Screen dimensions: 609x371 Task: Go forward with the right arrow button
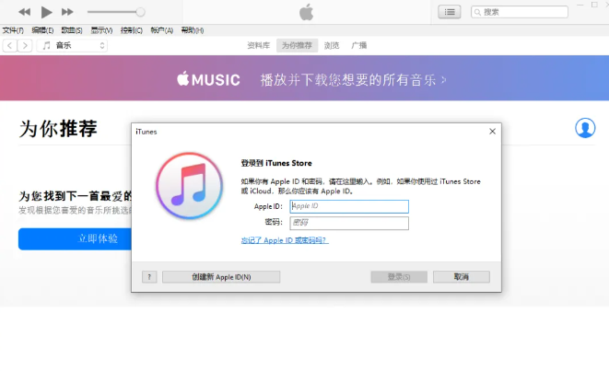tap(25, 45)
